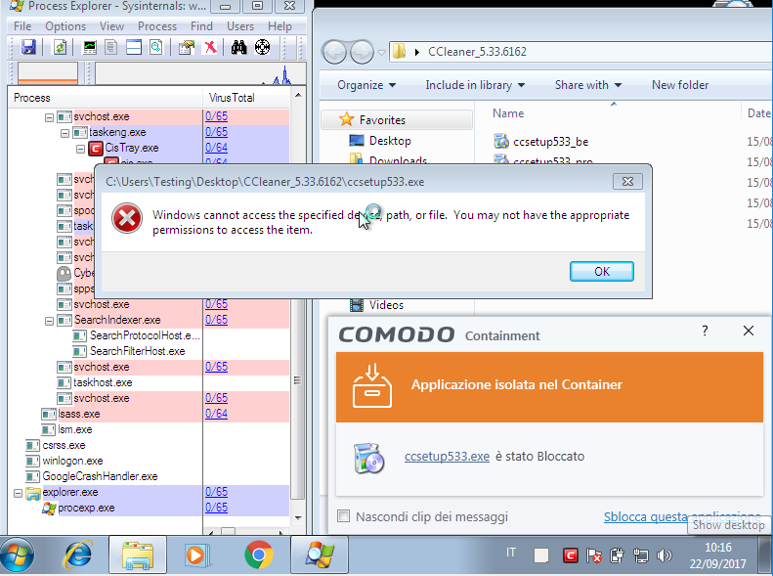Select the taskhost.exe process row

[149, 382]
